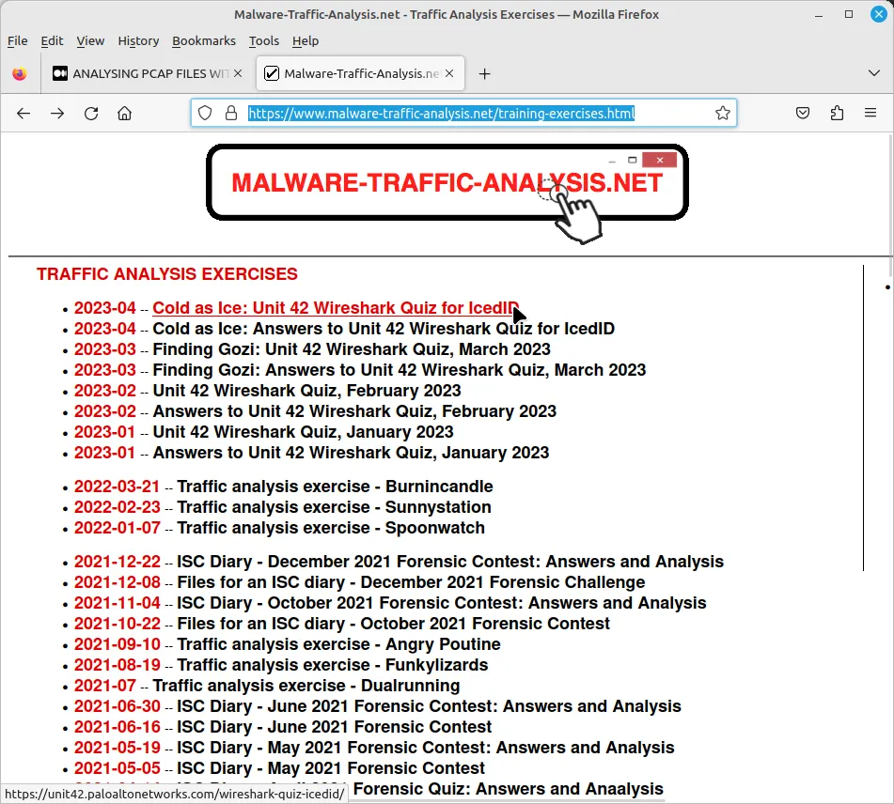Viewport: 894px width, 804px height.
Task: Open the Tools menu
Action: pyautogui.click(x=264, y=41)
